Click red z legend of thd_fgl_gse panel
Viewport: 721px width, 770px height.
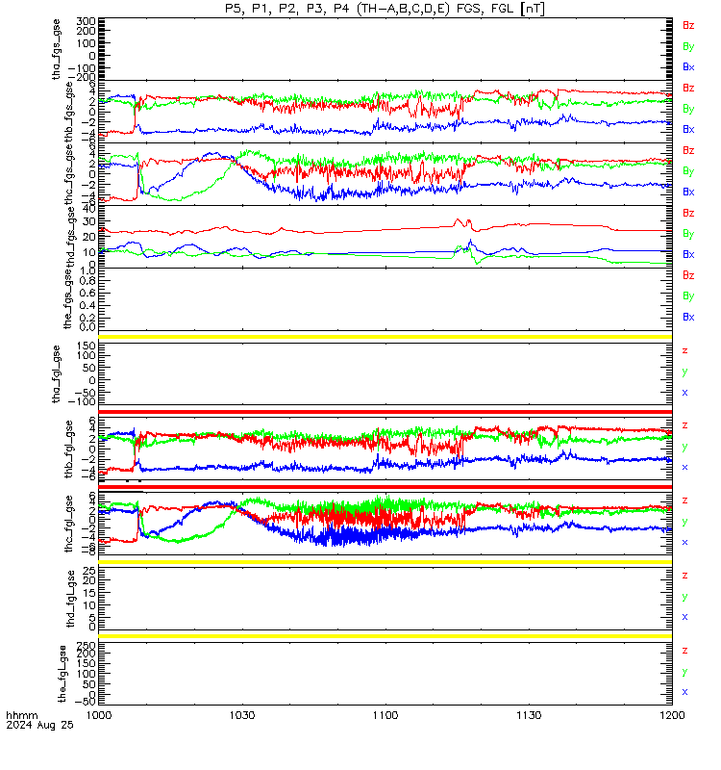click(684, 575)
